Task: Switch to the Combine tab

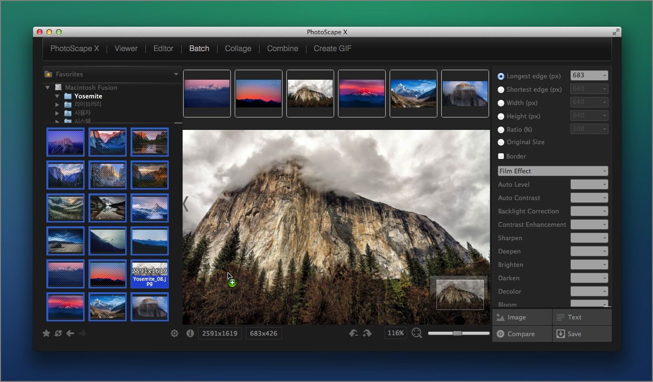Action: (283, 48)
